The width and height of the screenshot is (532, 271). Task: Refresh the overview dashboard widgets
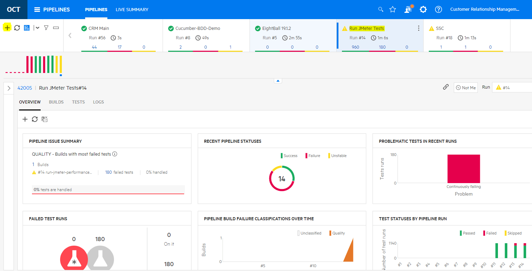click(35, 119)
